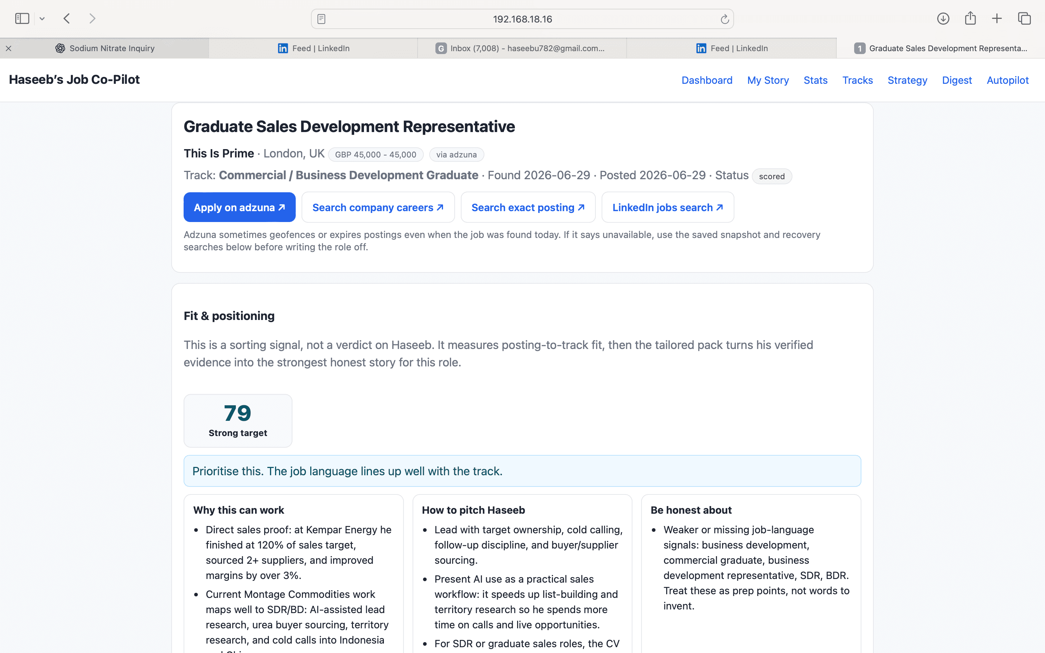The width and height of the screenshot is (1045, 653).
Task: Click the via adzuna source badge
Action: [456, 155]
